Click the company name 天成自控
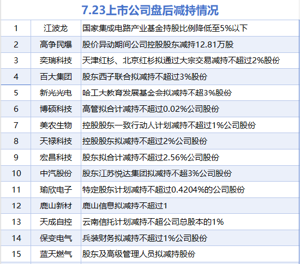300x264 pixels. click(x=56, y=222)
